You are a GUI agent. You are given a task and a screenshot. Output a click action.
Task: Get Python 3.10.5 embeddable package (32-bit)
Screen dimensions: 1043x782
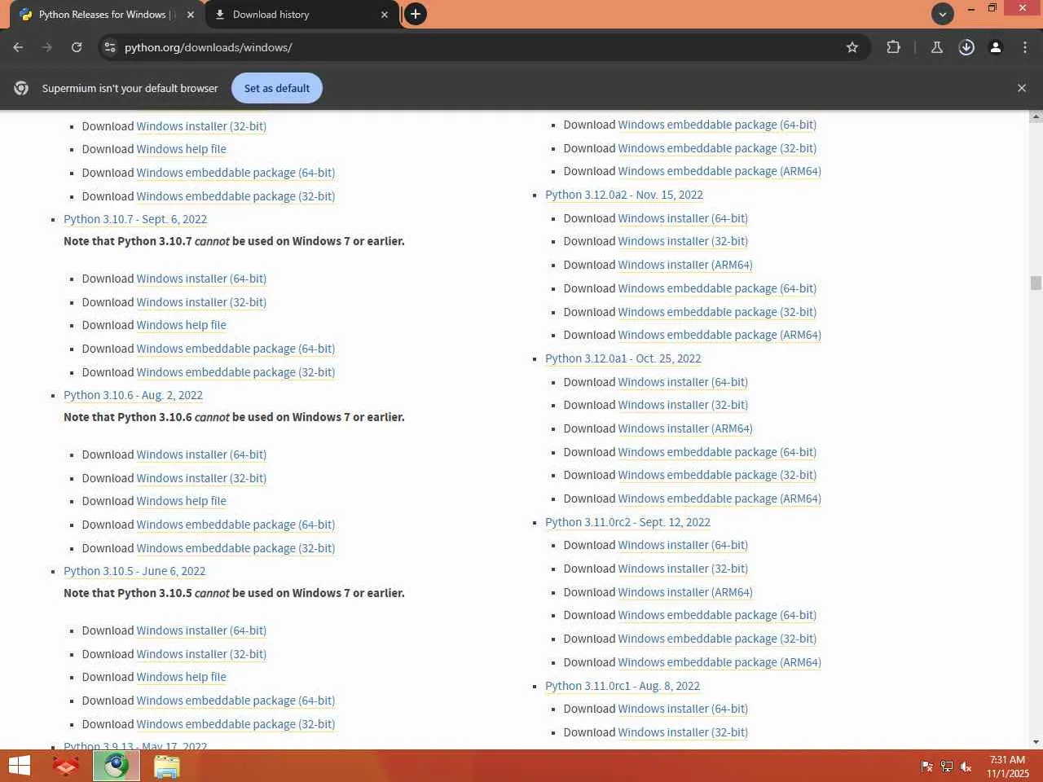(x=235, y=724)
